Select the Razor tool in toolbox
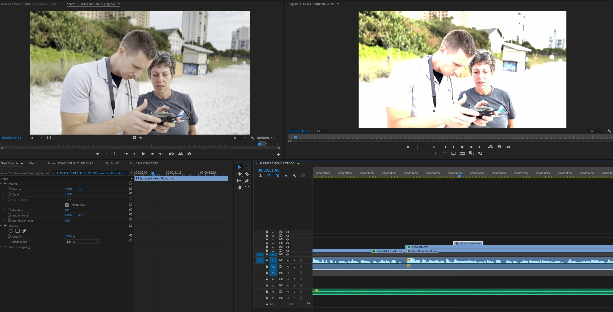The height and width of the screenshot is (312, 613). (x=247, y=174)
